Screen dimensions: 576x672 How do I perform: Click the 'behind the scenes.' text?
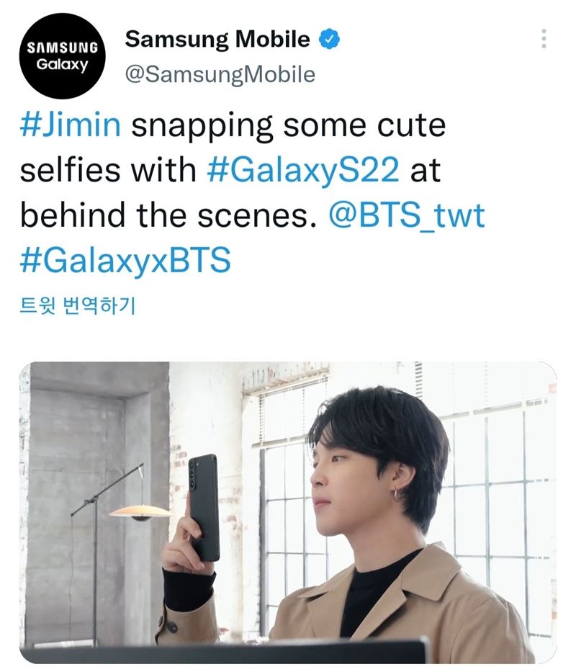click(168, 215)
